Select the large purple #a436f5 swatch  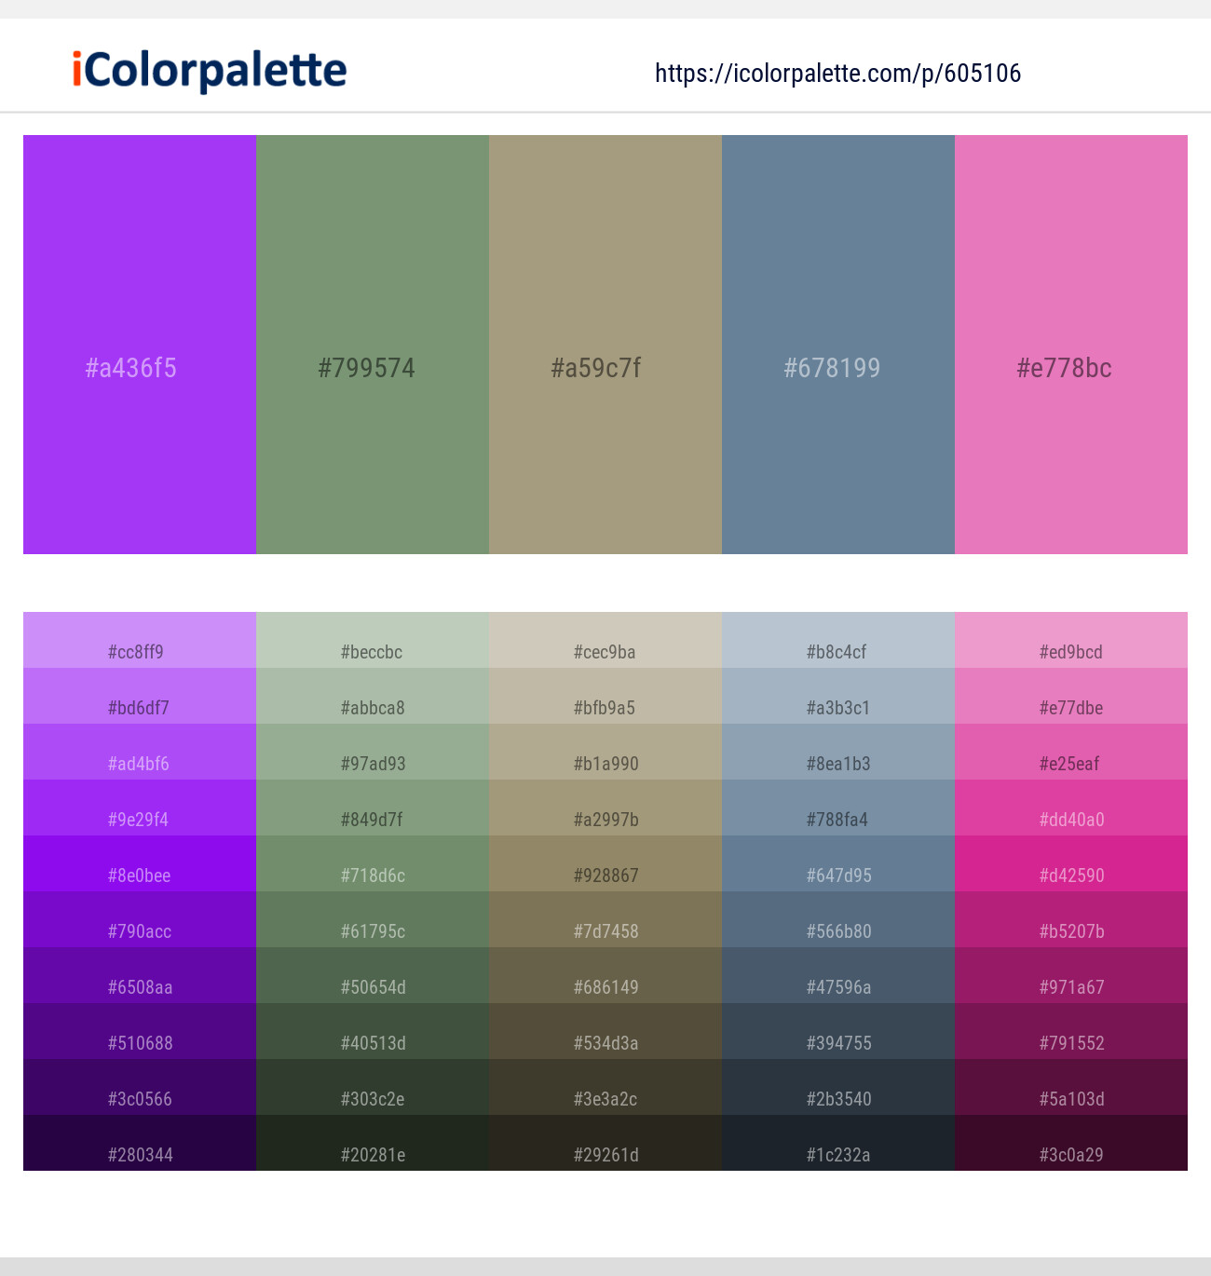pos(140,345)
